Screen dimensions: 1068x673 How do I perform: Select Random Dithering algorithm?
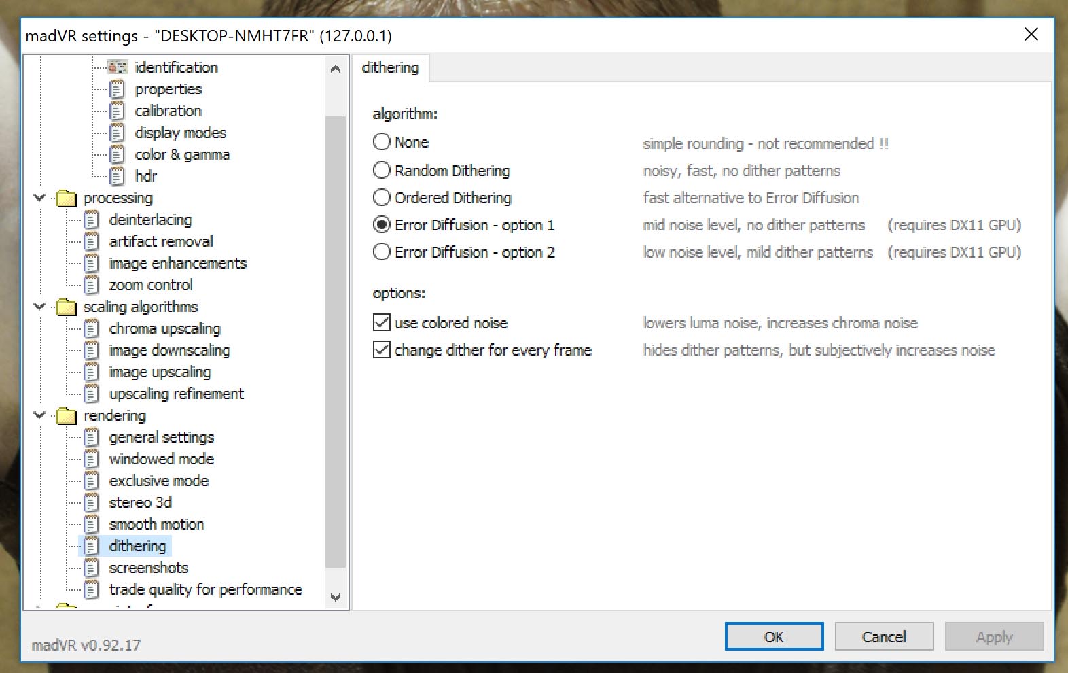[382, 170]
